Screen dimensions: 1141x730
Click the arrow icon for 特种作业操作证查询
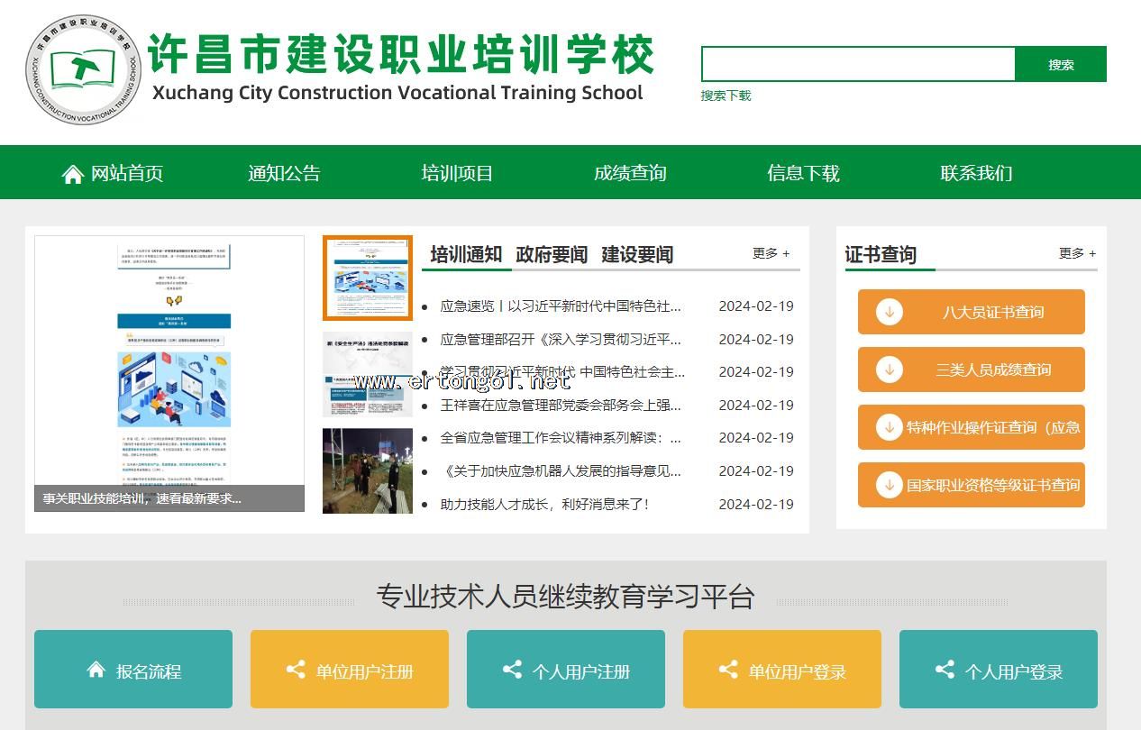pyautogui.click(x=890, y=427)
